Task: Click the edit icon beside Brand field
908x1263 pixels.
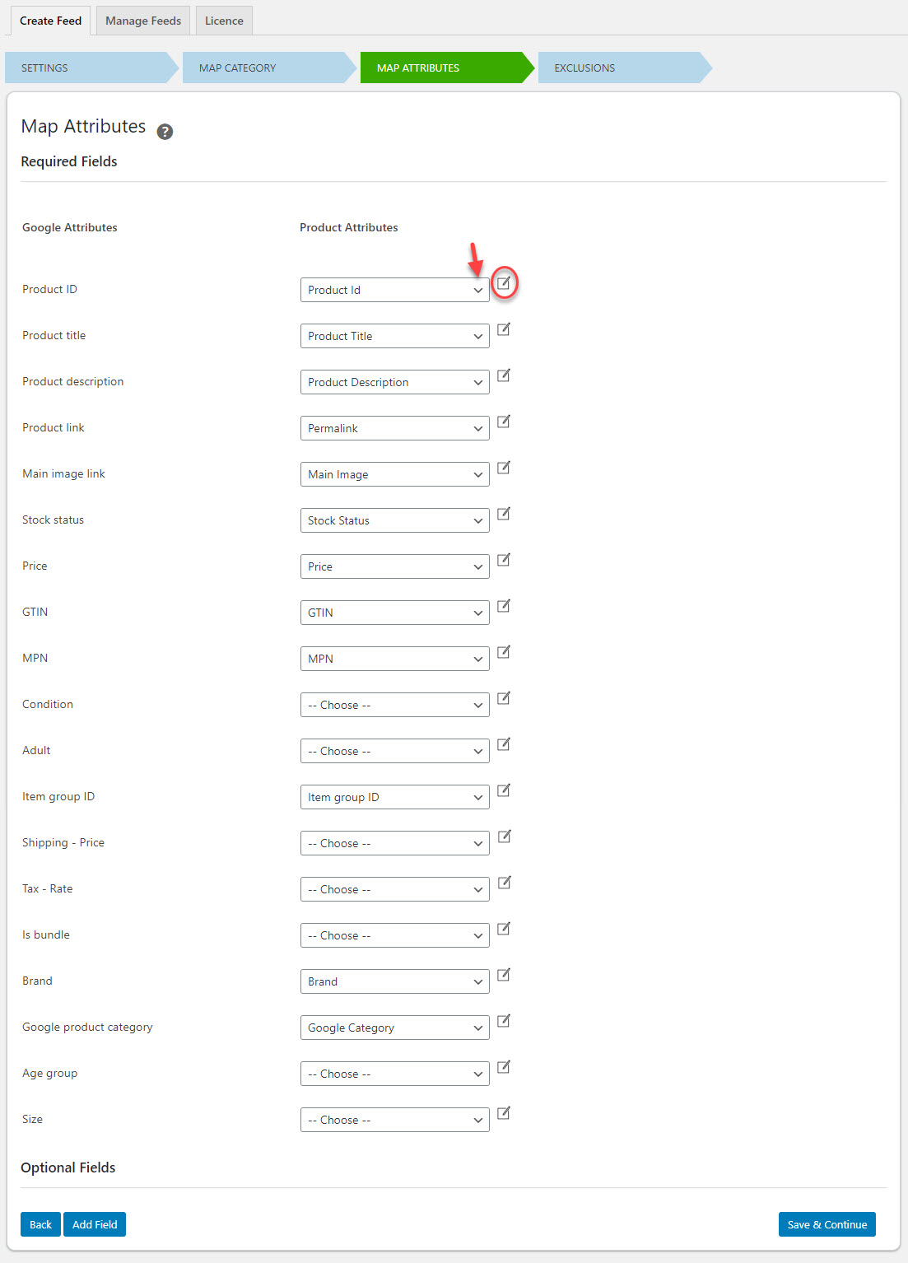Action: coord(504,975)
